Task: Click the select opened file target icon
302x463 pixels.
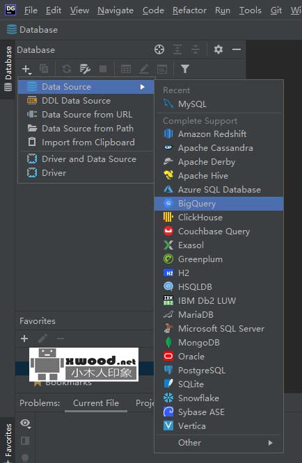Action: point(159,49)
